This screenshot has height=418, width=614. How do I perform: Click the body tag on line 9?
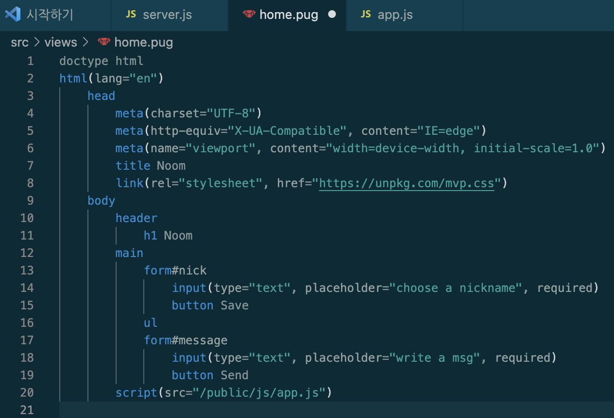pos(102,201)
